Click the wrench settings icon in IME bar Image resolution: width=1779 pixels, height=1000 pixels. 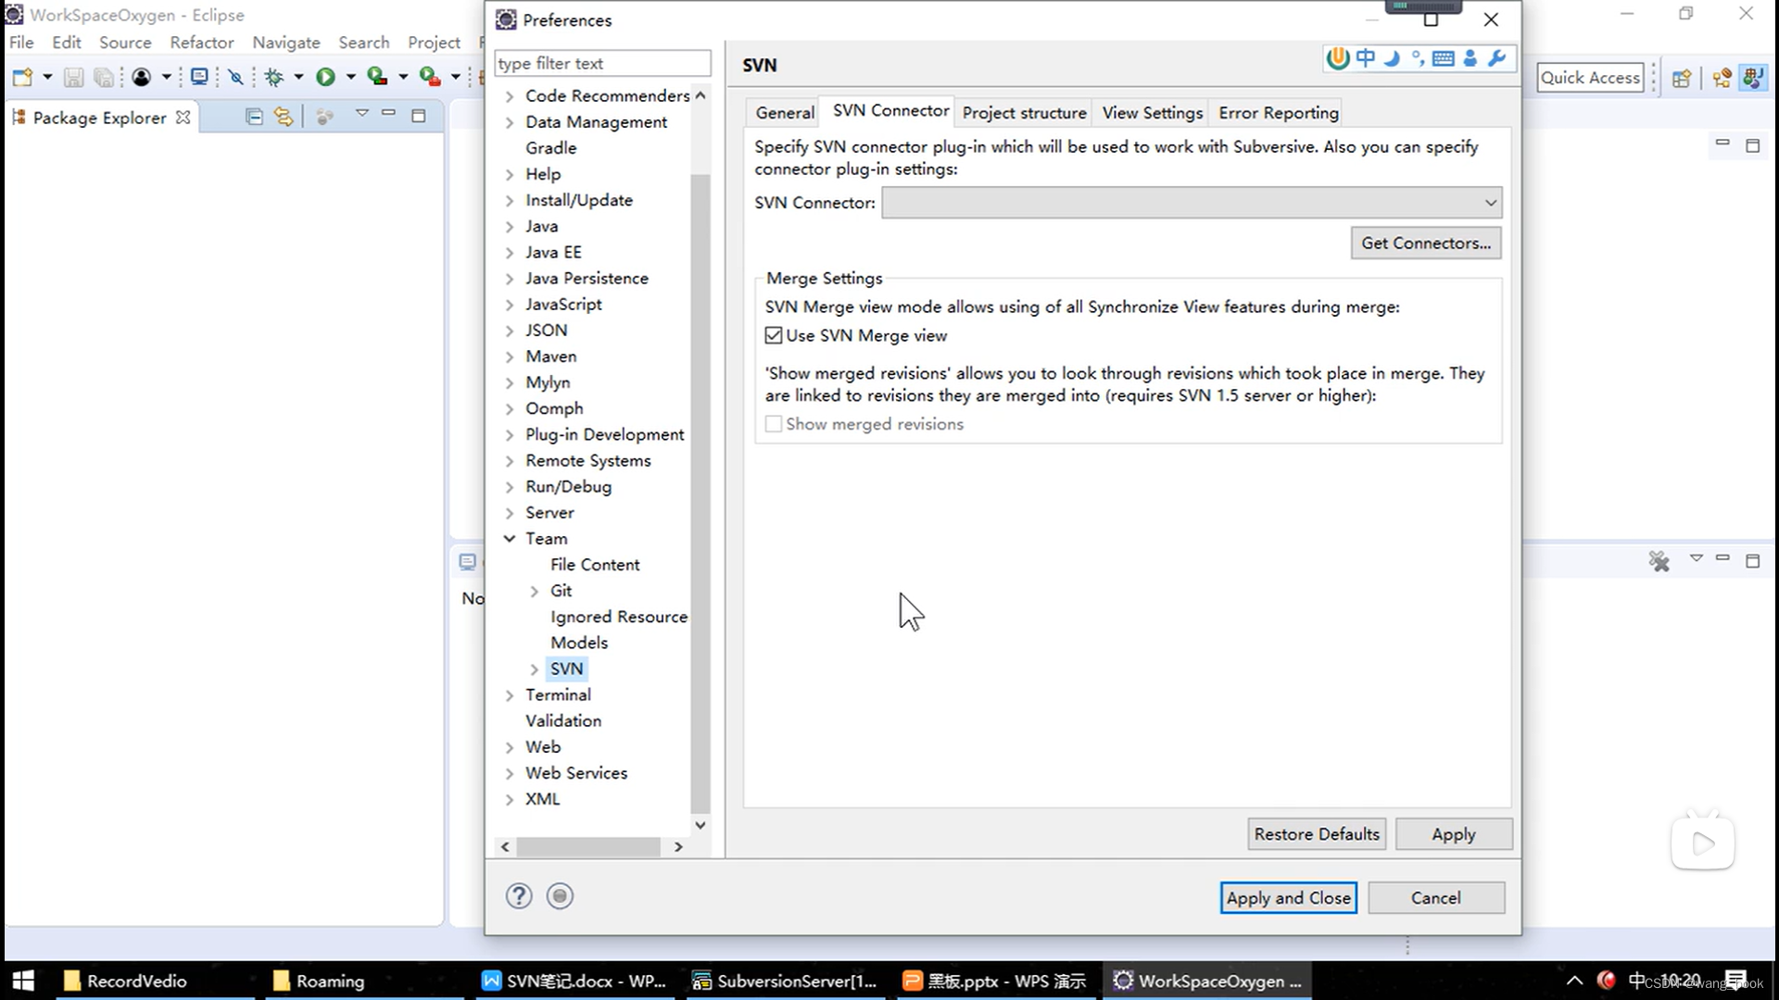click(x=1496, y=58)
